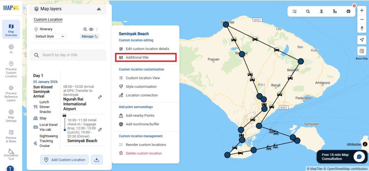Image resolution: width=369 pixels, height=171 pixels.
Task: Collapse the Map layers panel
Action: pos(99,9)
